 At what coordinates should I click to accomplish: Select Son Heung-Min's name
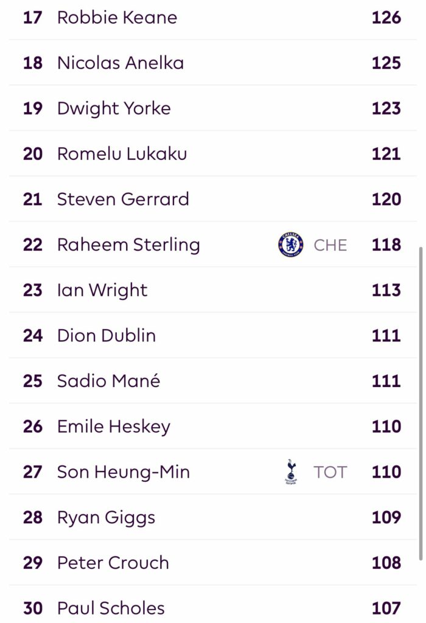123,472
